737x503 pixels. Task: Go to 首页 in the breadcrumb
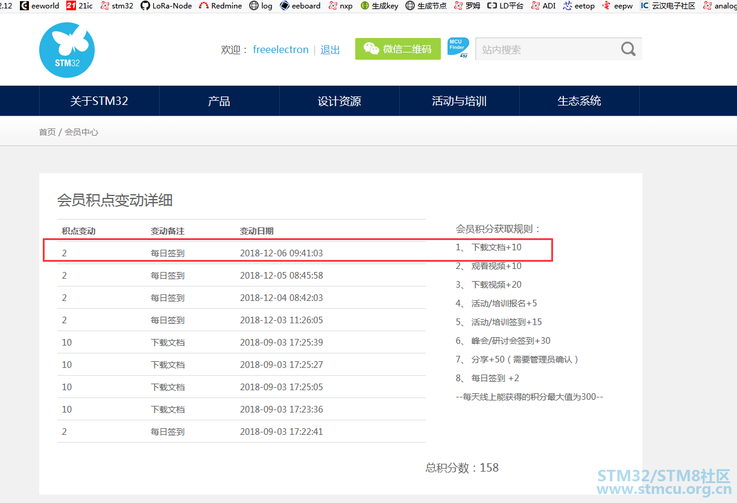point(47,132)
